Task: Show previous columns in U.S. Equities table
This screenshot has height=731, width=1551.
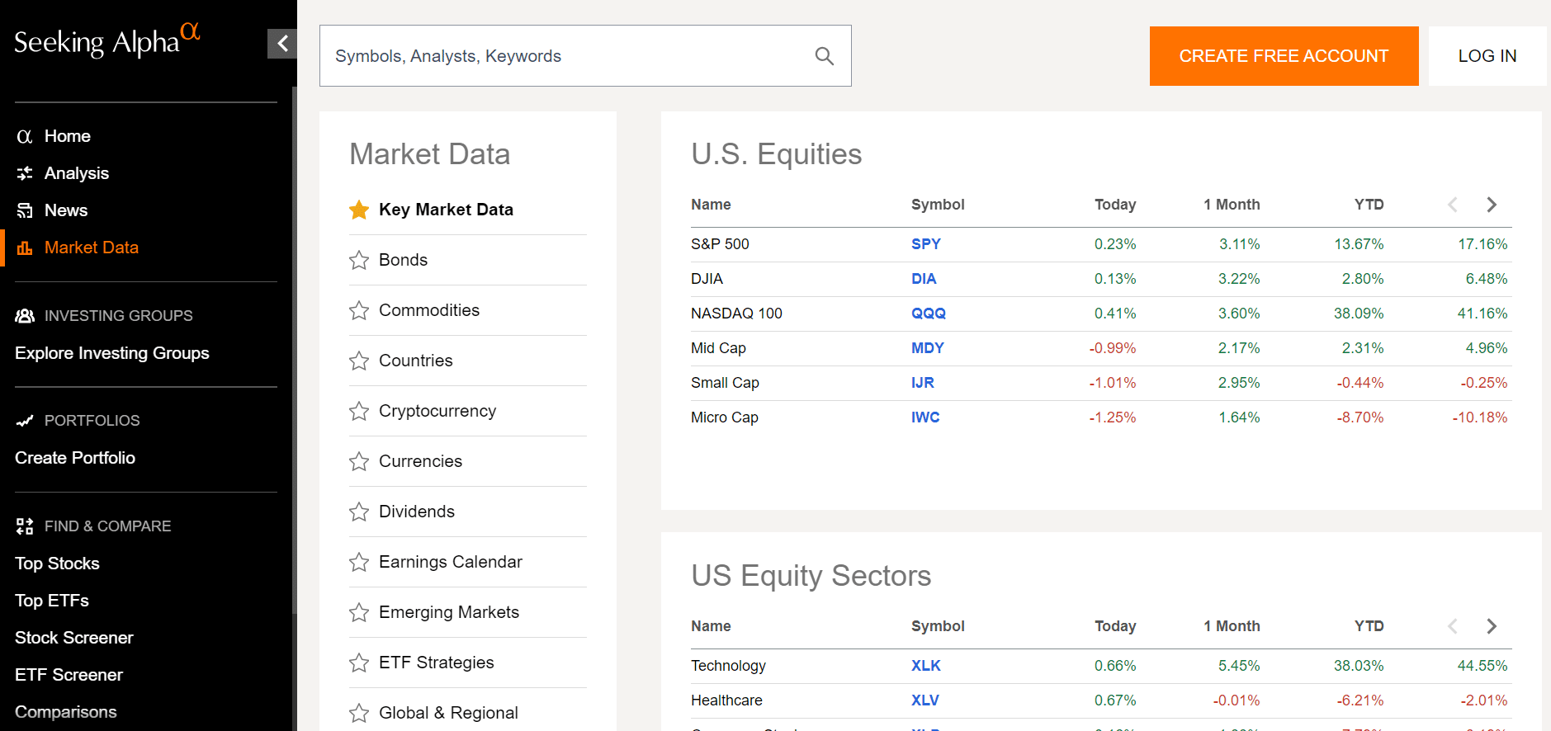Action: pyautogui.click(x=1453, y=205)
